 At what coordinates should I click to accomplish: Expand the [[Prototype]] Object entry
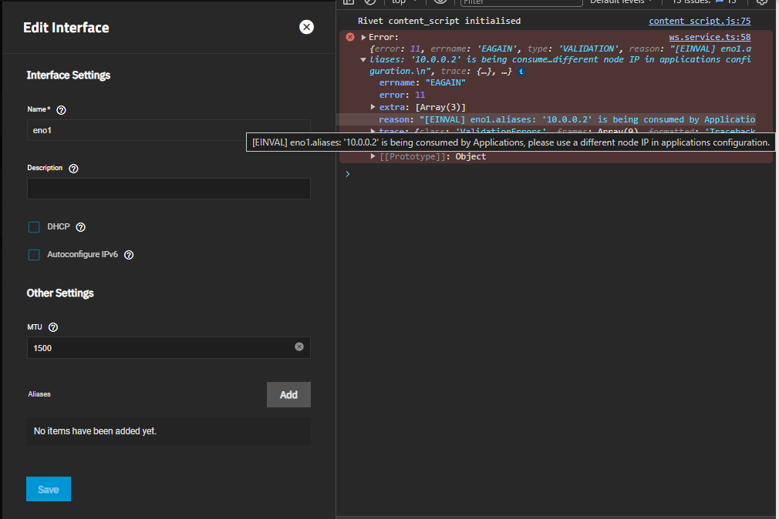pyautogui.click(x=373, y=156)
